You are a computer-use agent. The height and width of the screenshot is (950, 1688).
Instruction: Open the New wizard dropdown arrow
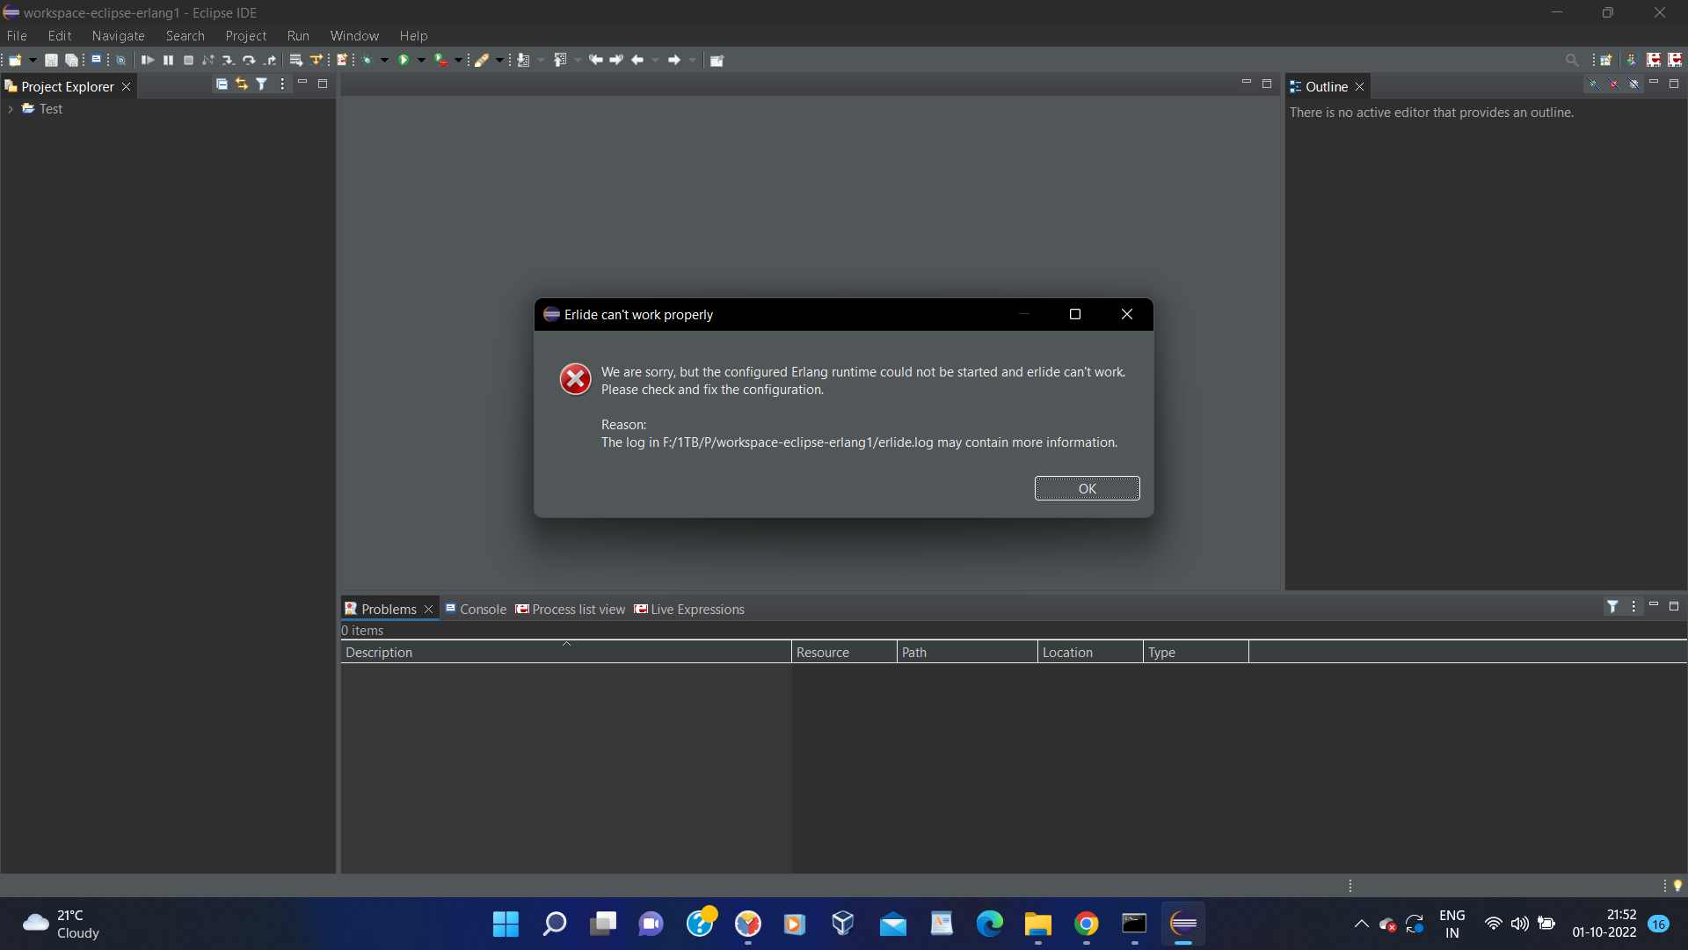pyautogui.click(x=33, y=60)
